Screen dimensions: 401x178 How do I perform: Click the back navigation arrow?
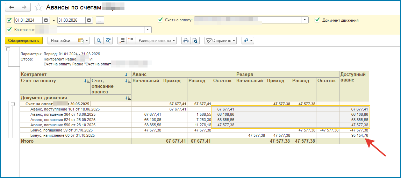(x=12, y=7)
